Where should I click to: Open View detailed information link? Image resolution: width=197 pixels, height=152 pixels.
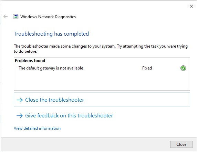37,128
